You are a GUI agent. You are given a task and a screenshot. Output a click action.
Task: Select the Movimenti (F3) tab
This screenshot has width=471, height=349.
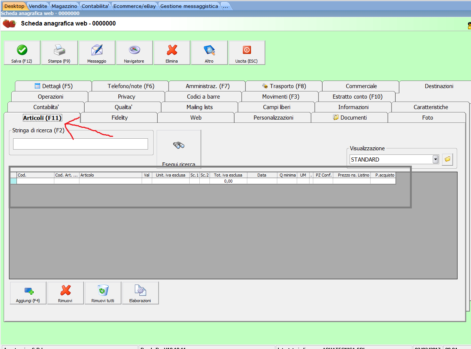coord(280,97)
